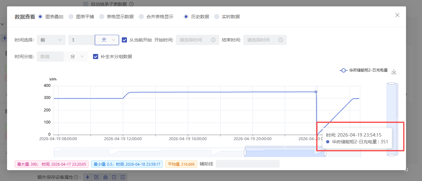The width and height of the screenshot is (422, 181).
Task: Toggle the 华府储能柜2-日充电量 legend series
Action: click(363, 71)
